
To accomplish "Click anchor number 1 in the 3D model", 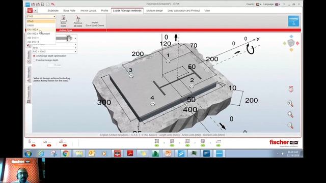I will tap(168, 61).
